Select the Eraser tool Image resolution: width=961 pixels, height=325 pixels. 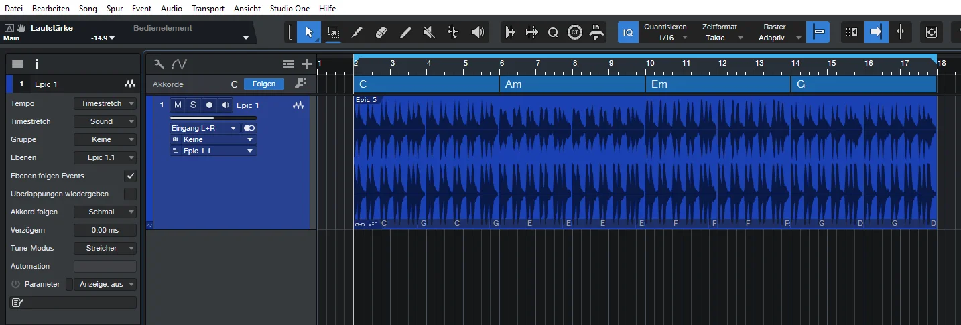(x=381, y=32)
